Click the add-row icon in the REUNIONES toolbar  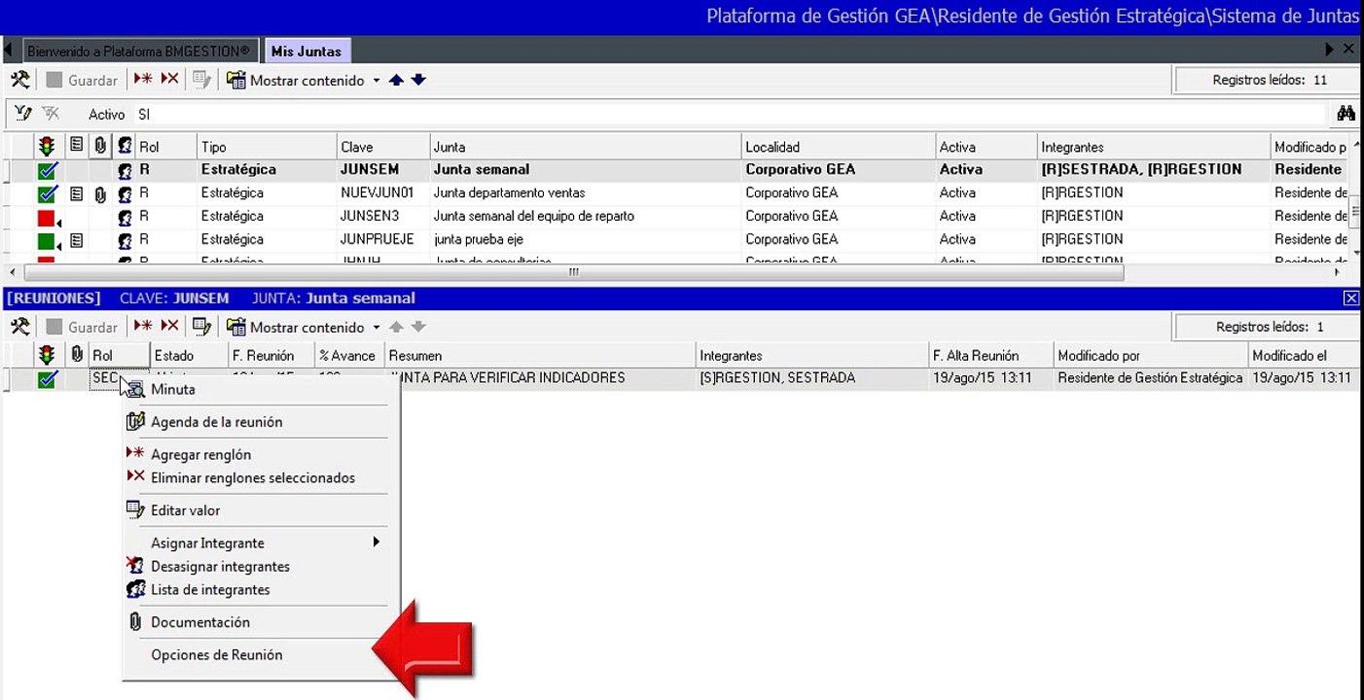point(144,327)
